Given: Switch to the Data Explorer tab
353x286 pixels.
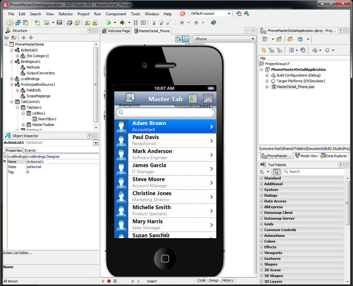Looking at the screenshot, I should pyautogui.click(x=334, y=156).
